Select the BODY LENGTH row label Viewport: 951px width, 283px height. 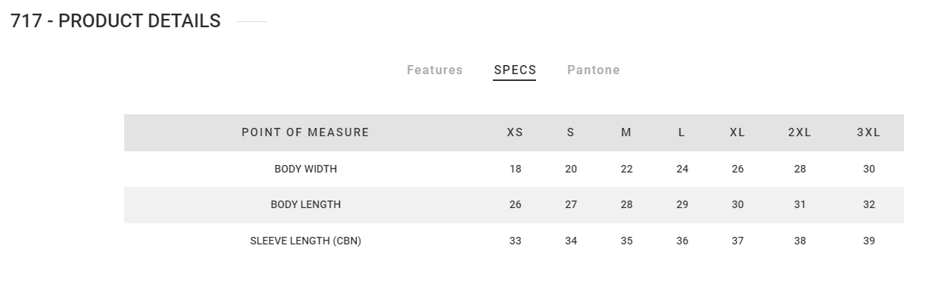306,205
